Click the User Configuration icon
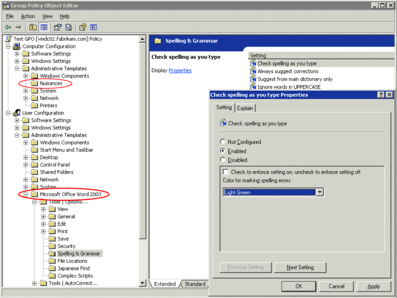397x298 pixels. click(17, 113)
